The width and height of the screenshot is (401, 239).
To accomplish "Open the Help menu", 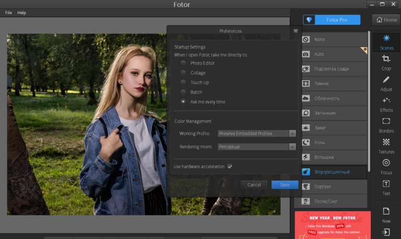I will (x=22, y=12).
